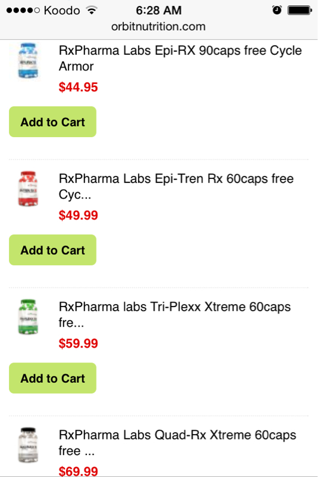Screen dimensions: 318x477
Task: Tap the red Epi-Tren Rx bottle image
Action: pos(28,188)
